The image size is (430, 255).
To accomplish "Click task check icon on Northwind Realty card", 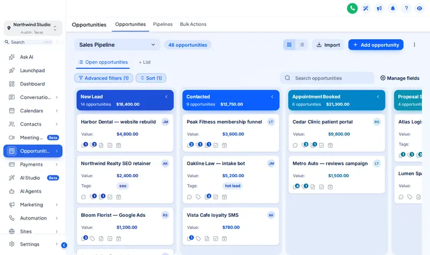I will (110, 197).
